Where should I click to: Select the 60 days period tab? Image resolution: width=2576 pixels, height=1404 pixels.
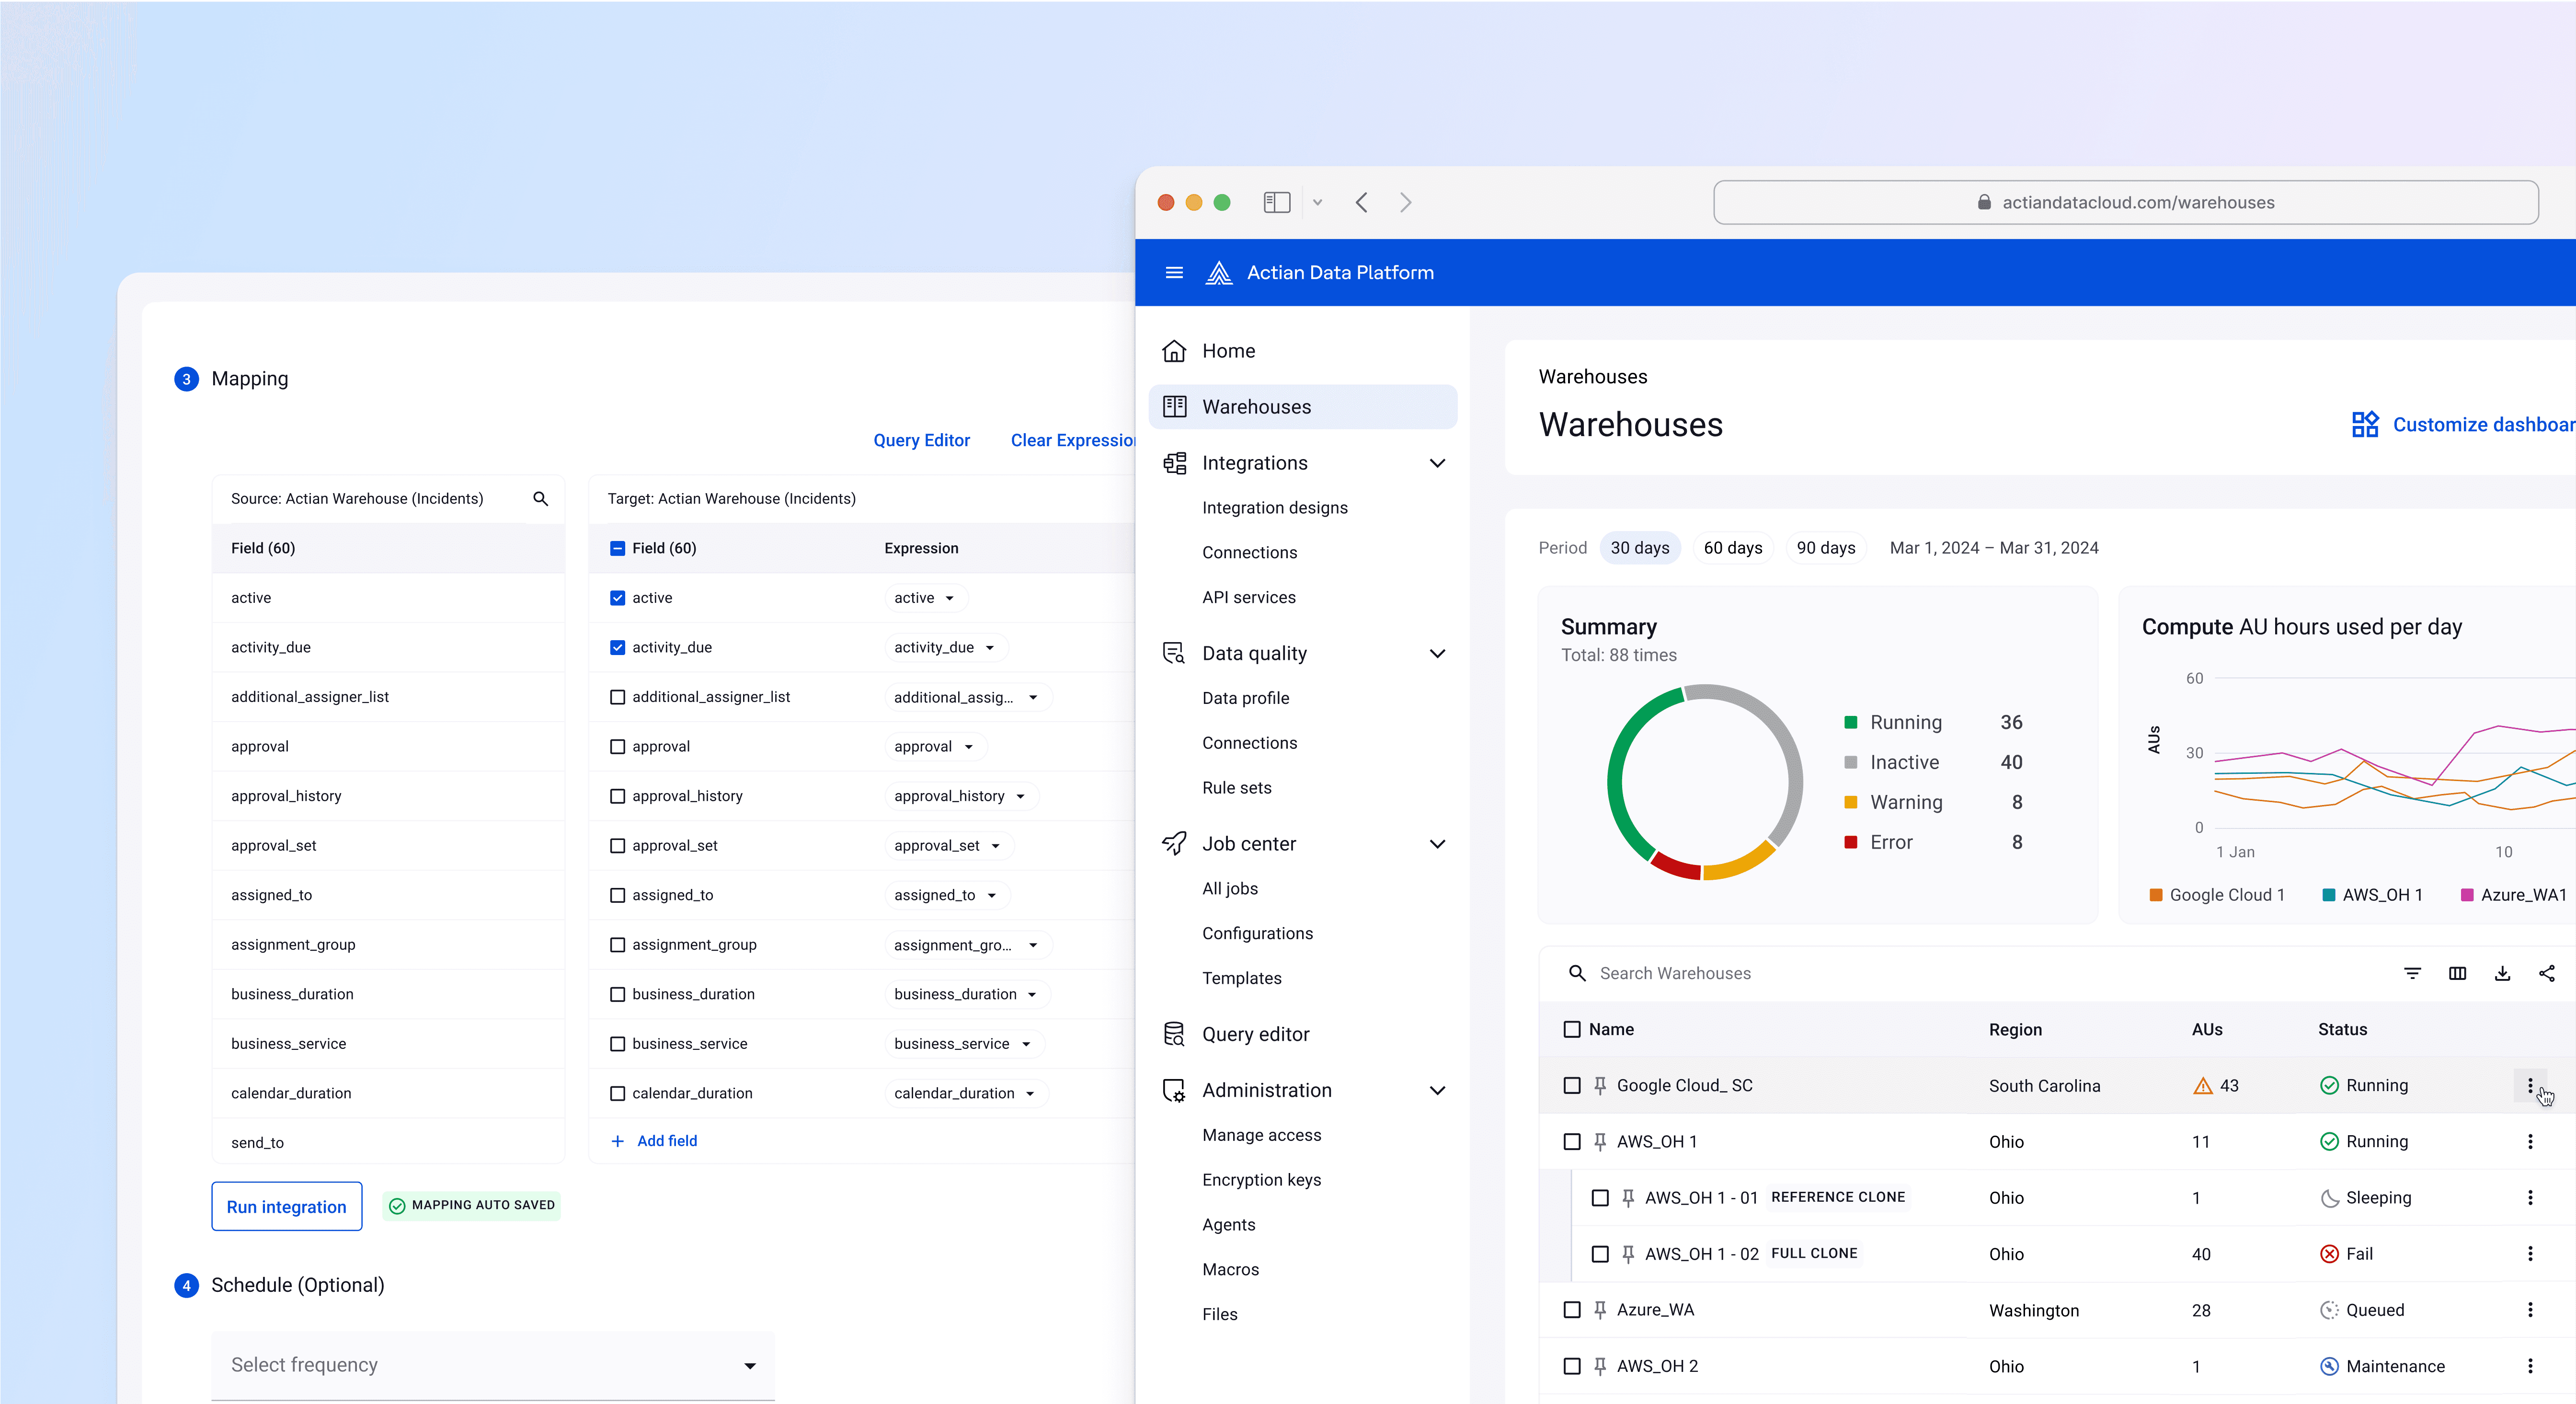pyautogui.click(x=1732, y=548)
